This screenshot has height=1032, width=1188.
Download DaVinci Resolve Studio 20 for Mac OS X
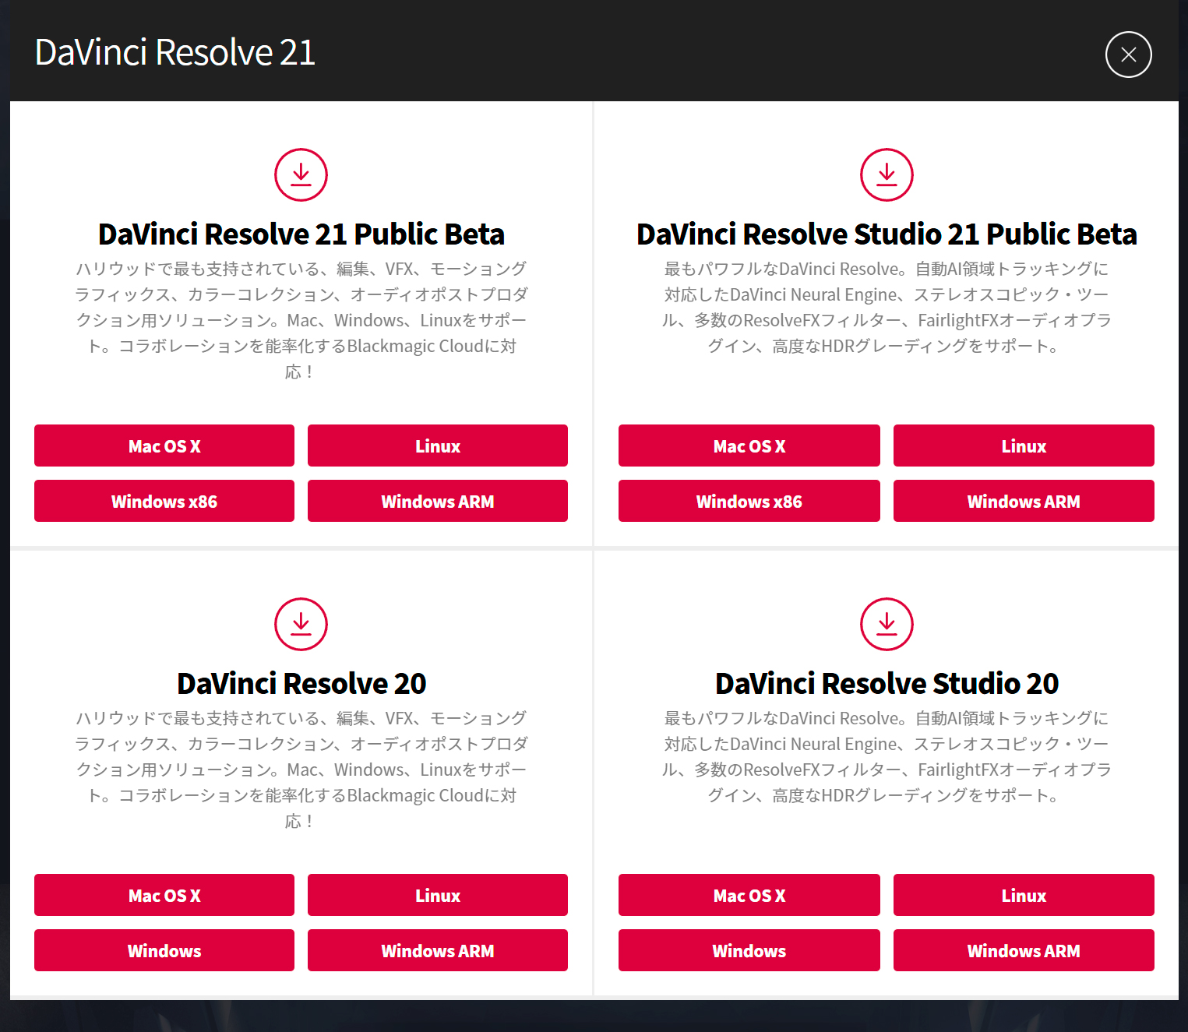pos(749,895)
